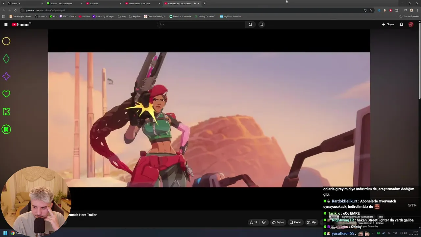Click the video player frame

[x=209, y=120]
